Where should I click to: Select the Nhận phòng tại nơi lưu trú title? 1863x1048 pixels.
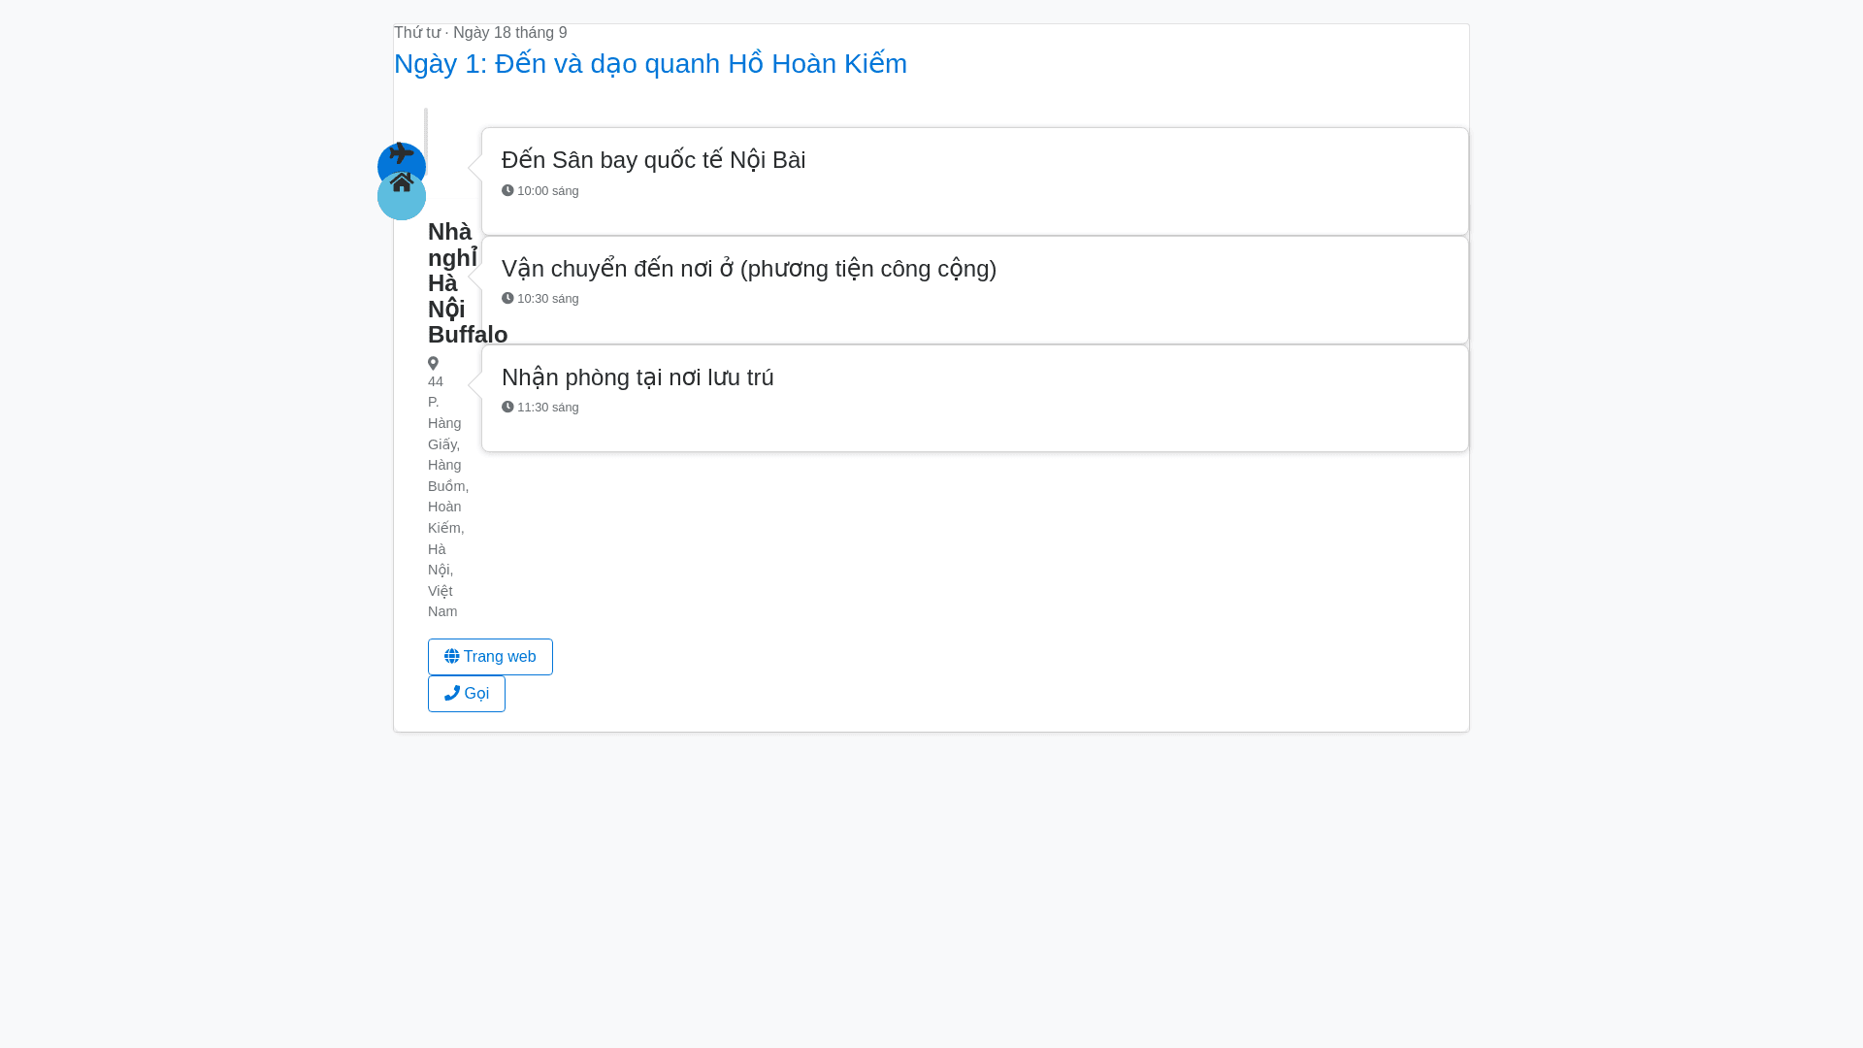point(637,377)
